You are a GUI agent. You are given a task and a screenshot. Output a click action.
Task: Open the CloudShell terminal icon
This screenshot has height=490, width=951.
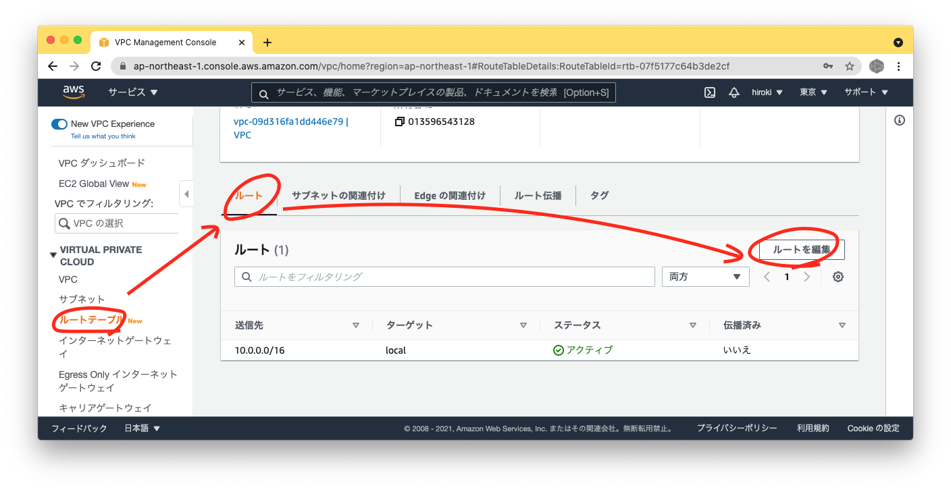[x=709, y=92]
